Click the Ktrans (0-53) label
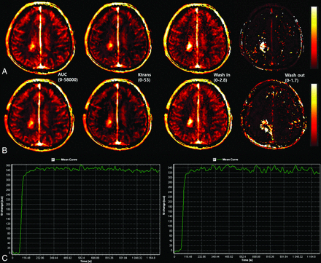 pyautogui.click(x=144, y=77)
